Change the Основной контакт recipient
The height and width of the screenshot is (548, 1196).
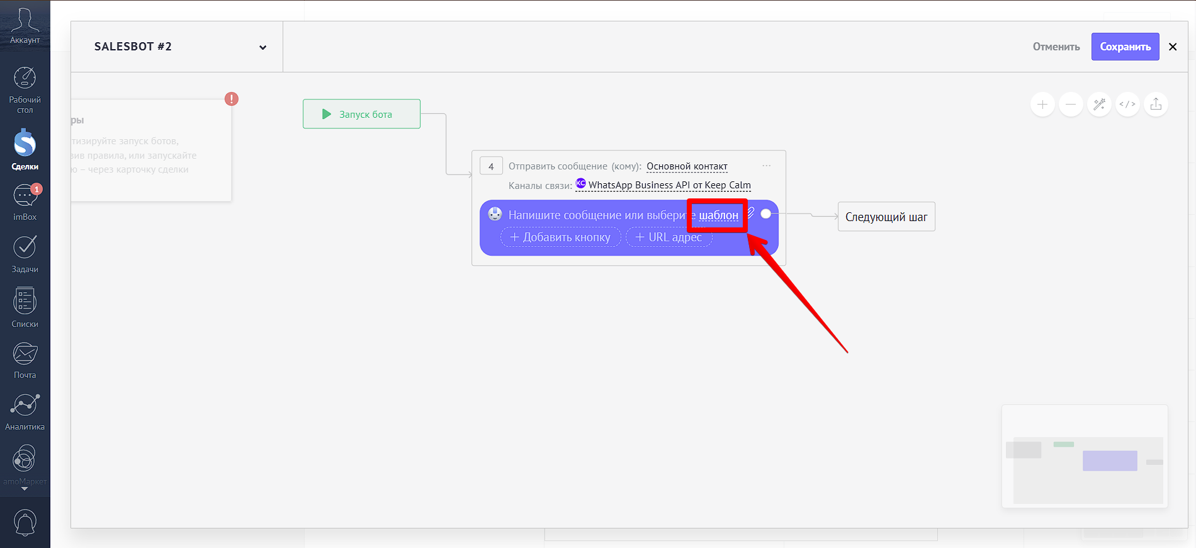pyautogui.click(x=687, y=166)
